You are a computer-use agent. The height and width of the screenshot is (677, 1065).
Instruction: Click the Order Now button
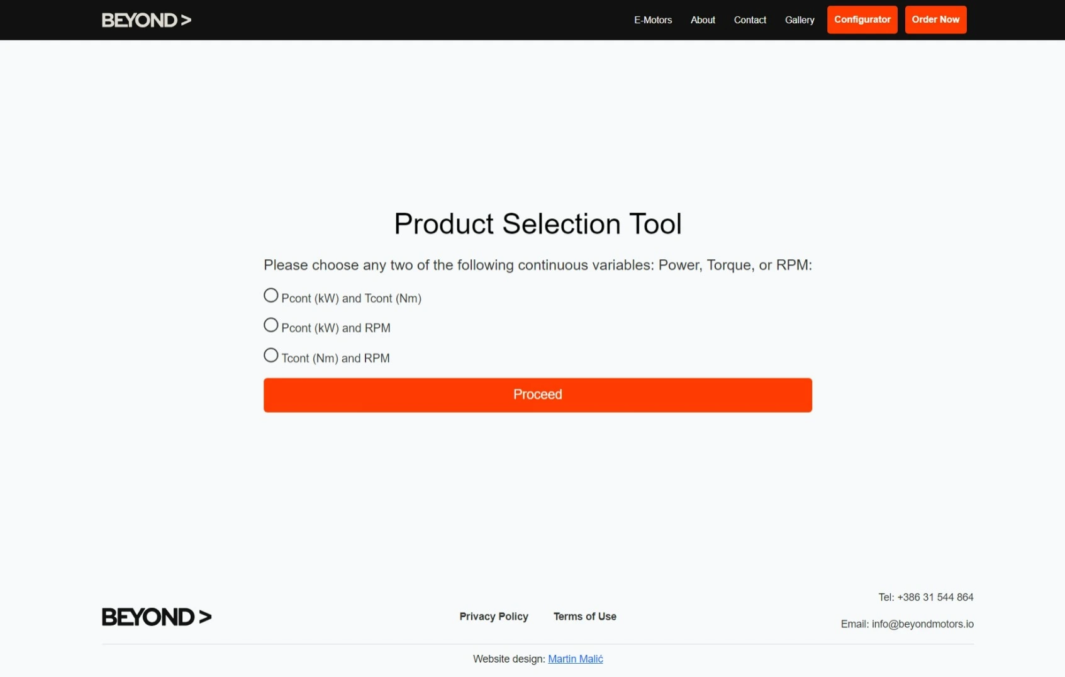[x=935, y=20]
